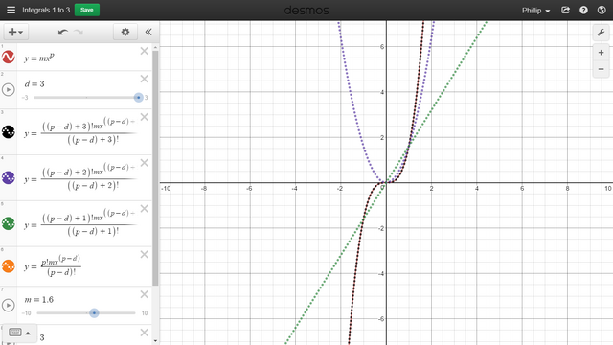Toggle visibility of red y=mx^p curve
The width and height of the screenshot is (613, 345).
coord(9,57)
